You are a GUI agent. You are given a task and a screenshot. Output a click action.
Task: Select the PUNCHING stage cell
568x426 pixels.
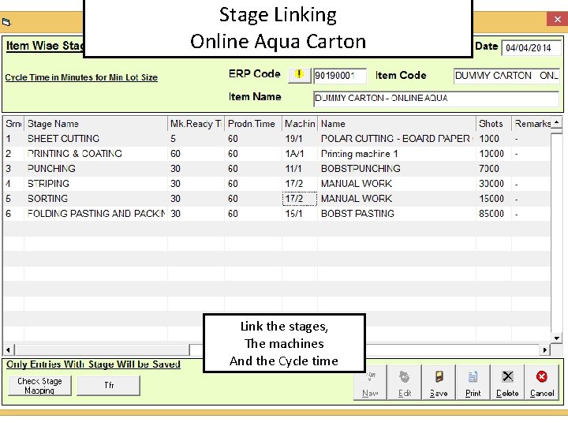pyautogui.click(x=95, y=169)
